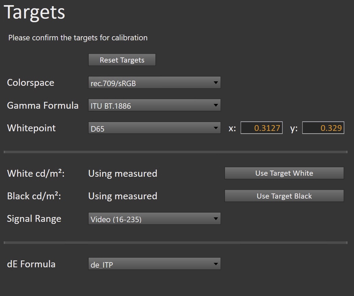This screenshot has height=296, width=354.
Task: Click the arrow on the Colorspace combo box
Action: click(x=216, y=83)
